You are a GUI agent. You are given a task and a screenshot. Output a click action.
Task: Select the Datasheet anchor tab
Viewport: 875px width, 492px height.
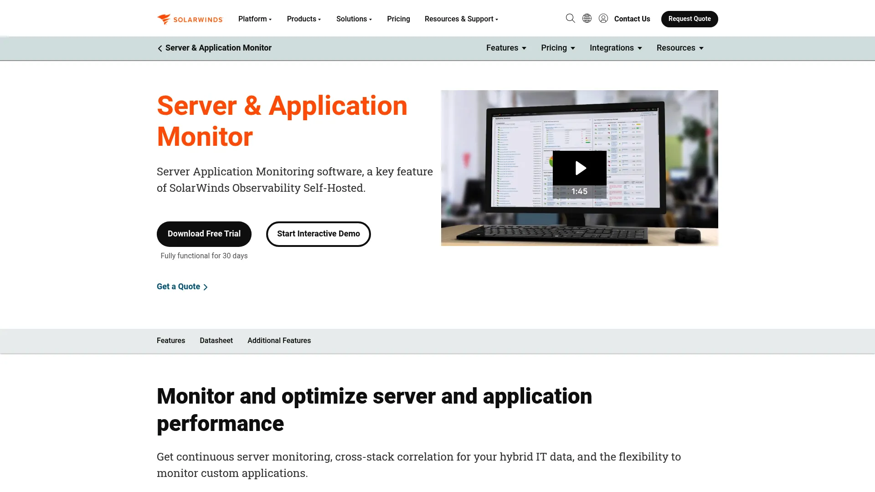pos(216,341)
